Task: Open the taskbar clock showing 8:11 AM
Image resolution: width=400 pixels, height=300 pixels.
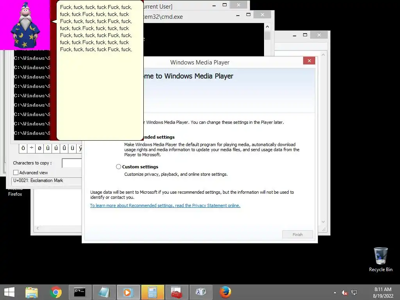Action: (x=383, y=293)
